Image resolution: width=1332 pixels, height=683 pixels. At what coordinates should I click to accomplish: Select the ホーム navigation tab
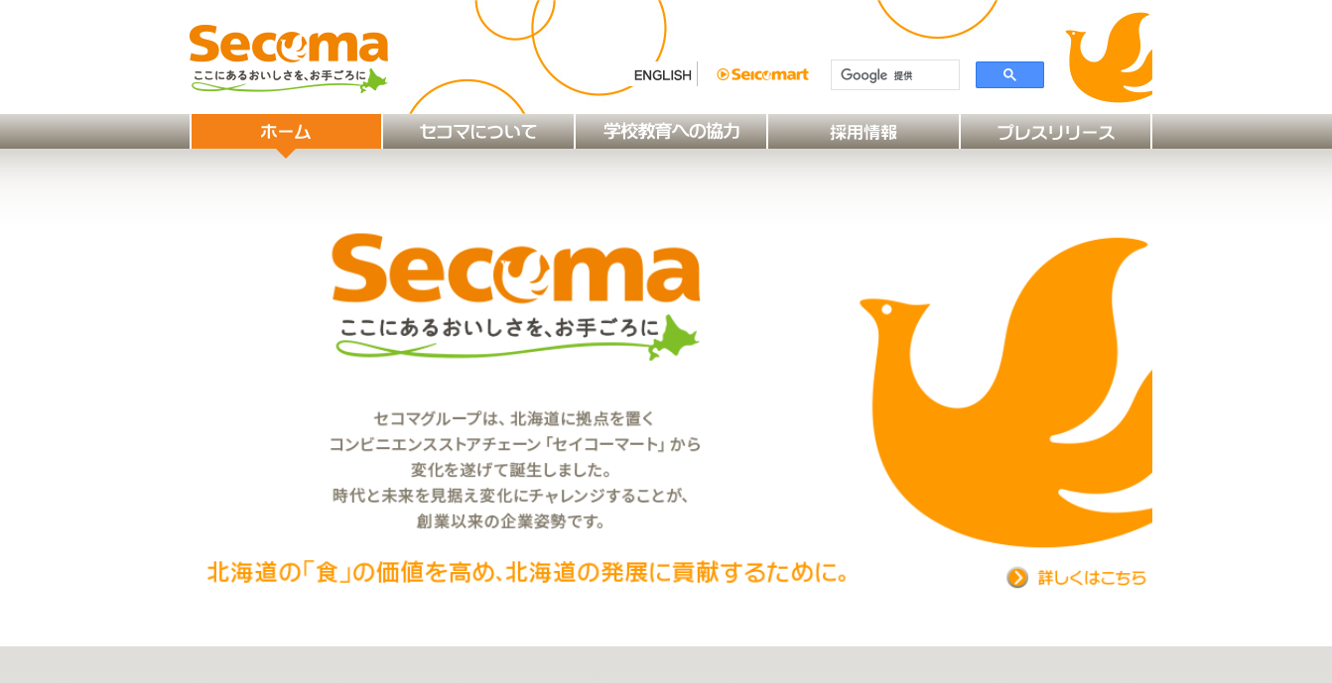[286, 132]
